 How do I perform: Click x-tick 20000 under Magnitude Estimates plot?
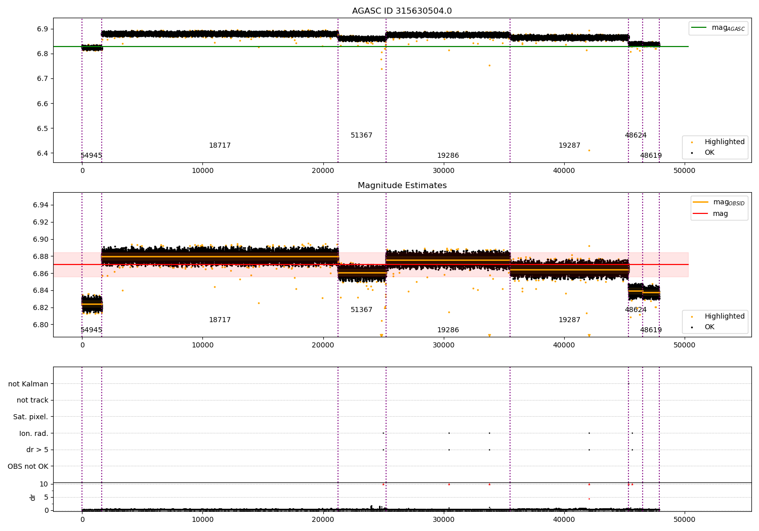pyautogui.click(x=323, y=345)
